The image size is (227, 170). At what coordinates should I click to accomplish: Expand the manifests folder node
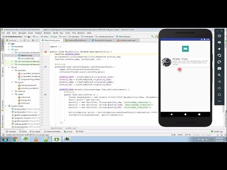(9, 47)
